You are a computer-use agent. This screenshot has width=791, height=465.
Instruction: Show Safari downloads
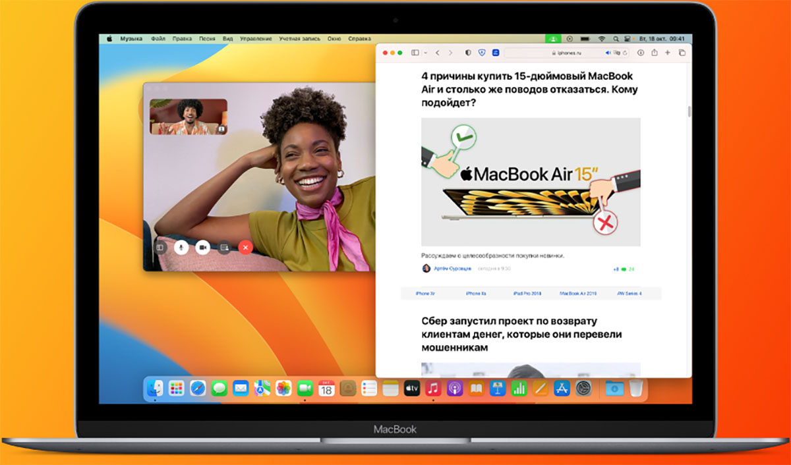point(641,53)
